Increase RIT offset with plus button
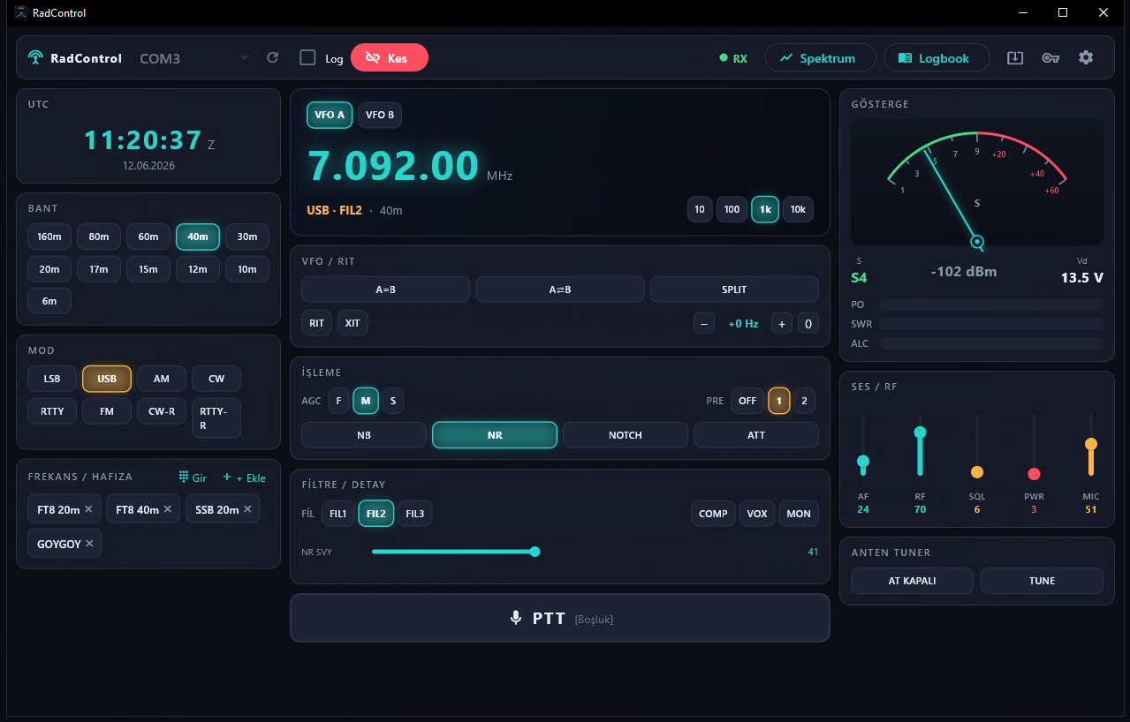 782,323
